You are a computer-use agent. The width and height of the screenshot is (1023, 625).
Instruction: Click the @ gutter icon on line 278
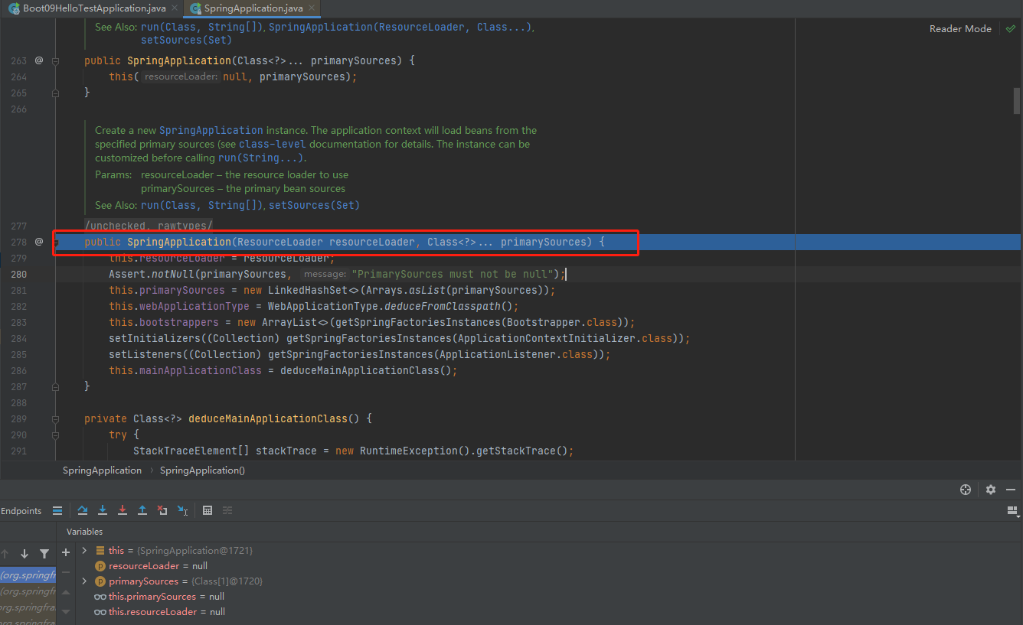pyautogui.click(x=39, y=242)
